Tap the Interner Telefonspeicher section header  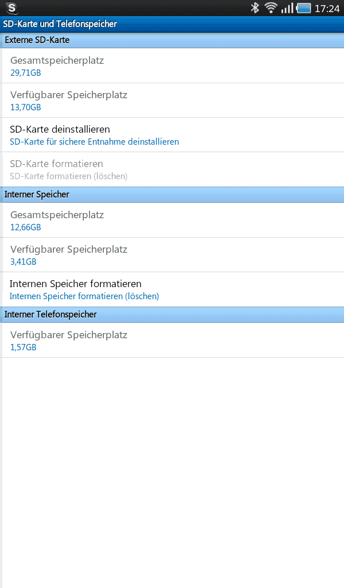[x=172, y=315]
